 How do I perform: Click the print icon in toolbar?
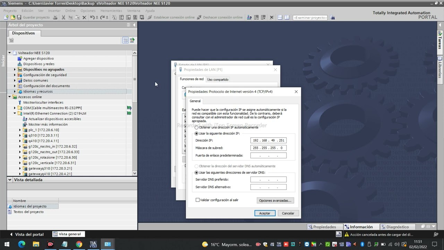[x=55, y=17]
